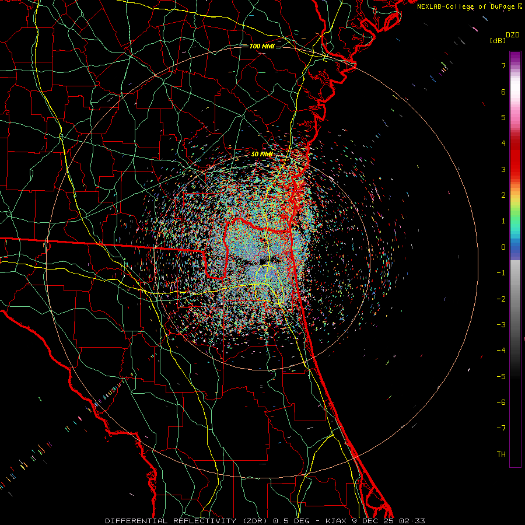The image size is (525, 525).
Task: Click the 50 NMI range ring label
Action: (x=262, y=154)
